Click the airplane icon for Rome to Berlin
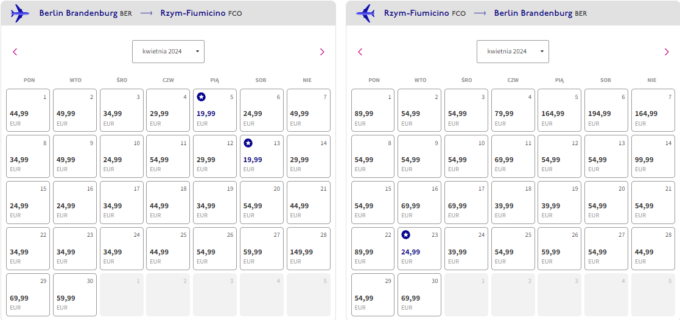 365,13
